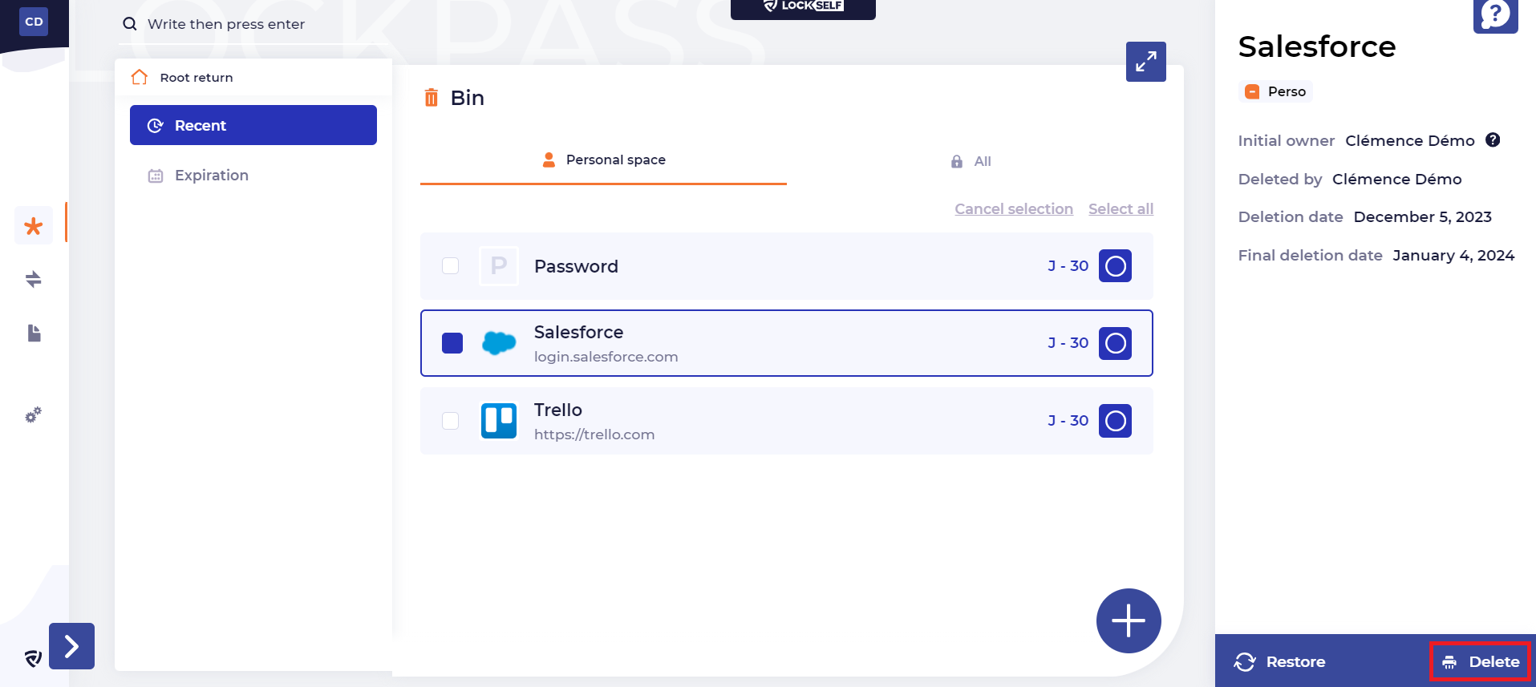Image resolution: width=1536 pixels, height=687 pixels.
Task: Open the Expiration menu item
Action: (x=211, y=176)
